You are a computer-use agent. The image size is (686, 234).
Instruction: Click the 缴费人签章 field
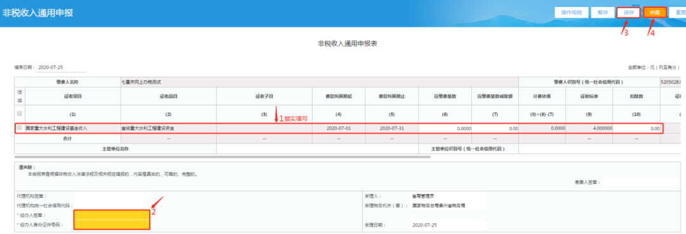641,182
